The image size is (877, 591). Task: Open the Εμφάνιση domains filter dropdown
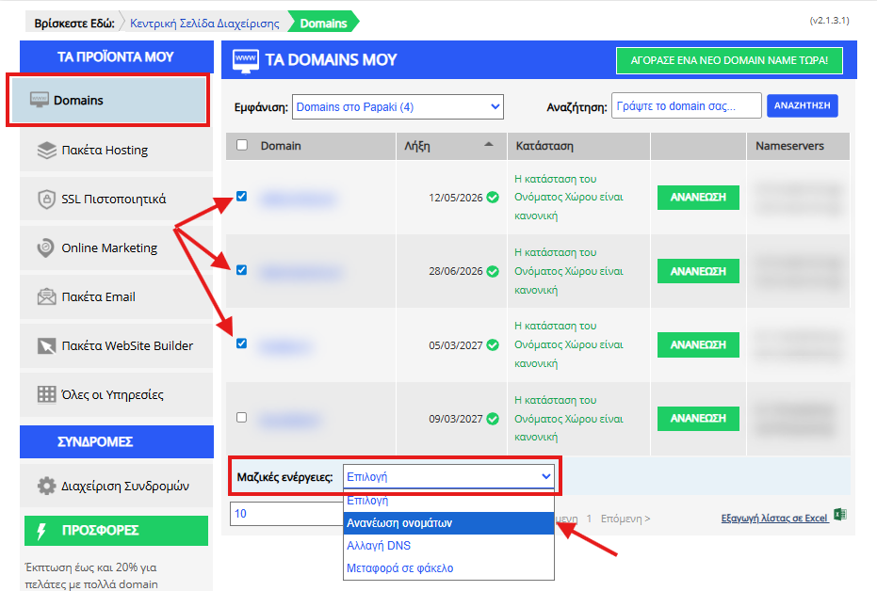click(x=398, y=107)
